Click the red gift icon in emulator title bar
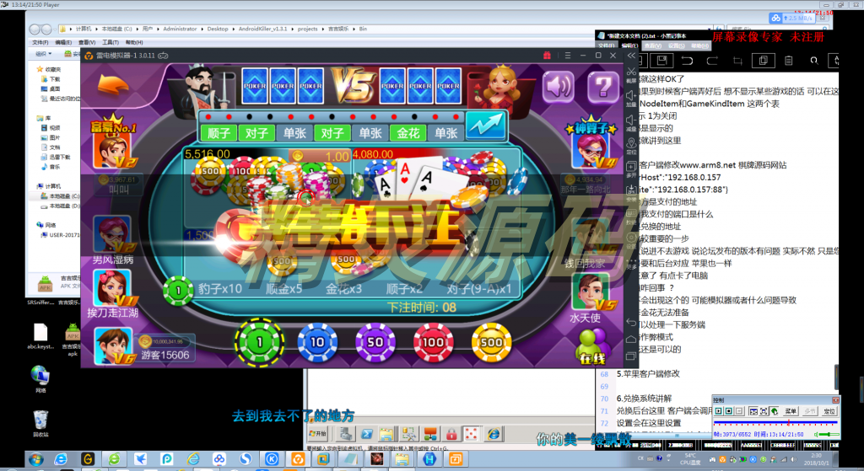Image resolution: width=864 pixels, height=471 pixels. pos(547,56)
